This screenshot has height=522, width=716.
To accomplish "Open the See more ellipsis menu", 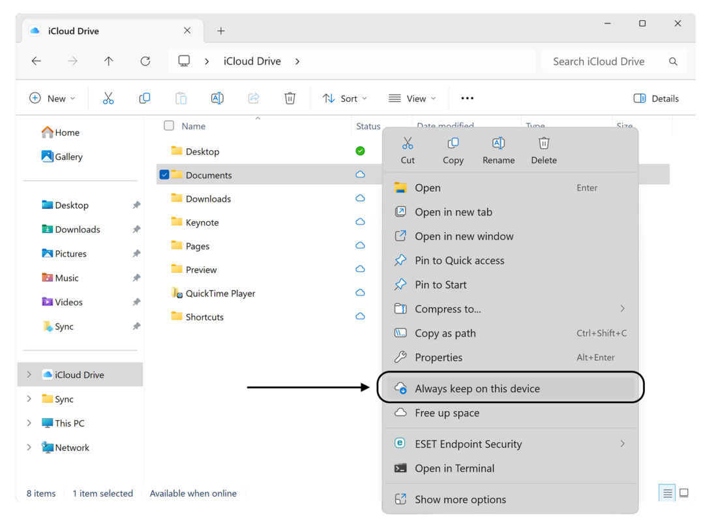I will [467, 99].
